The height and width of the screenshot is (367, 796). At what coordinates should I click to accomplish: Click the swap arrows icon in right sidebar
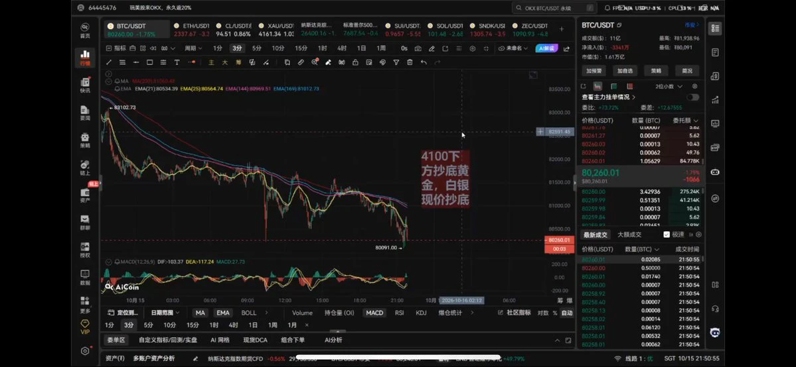pos(715,197)
